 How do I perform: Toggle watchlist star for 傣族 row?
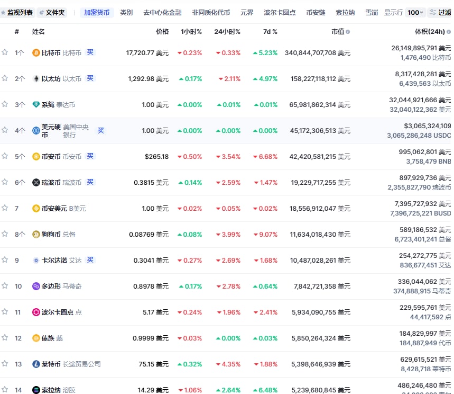click(5, 337)
